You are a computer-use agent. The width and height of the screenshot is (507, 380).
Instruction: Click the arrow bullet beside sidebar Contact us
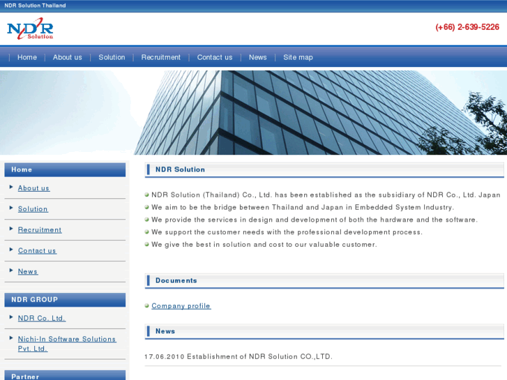tap(11, 250)
